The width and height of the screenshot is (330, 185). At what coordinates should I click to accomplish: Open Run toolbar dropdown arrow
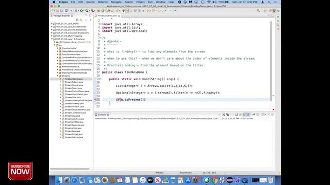84,11
